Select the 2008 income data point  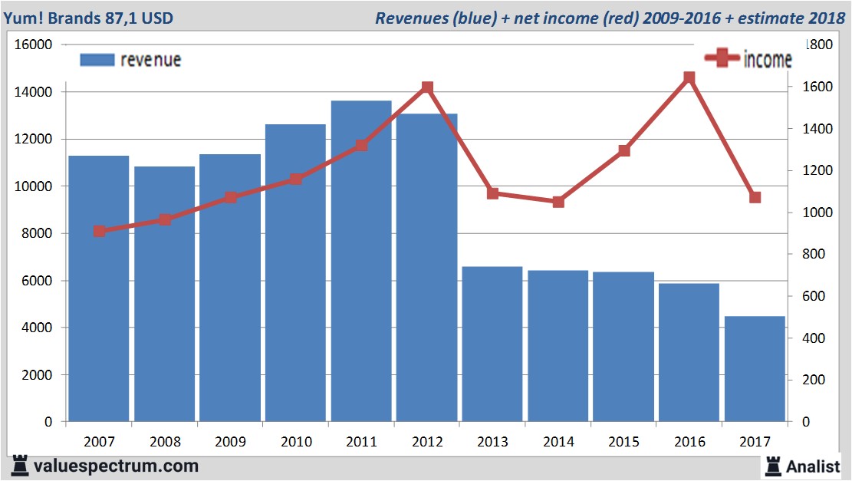[x=165, y=219]
